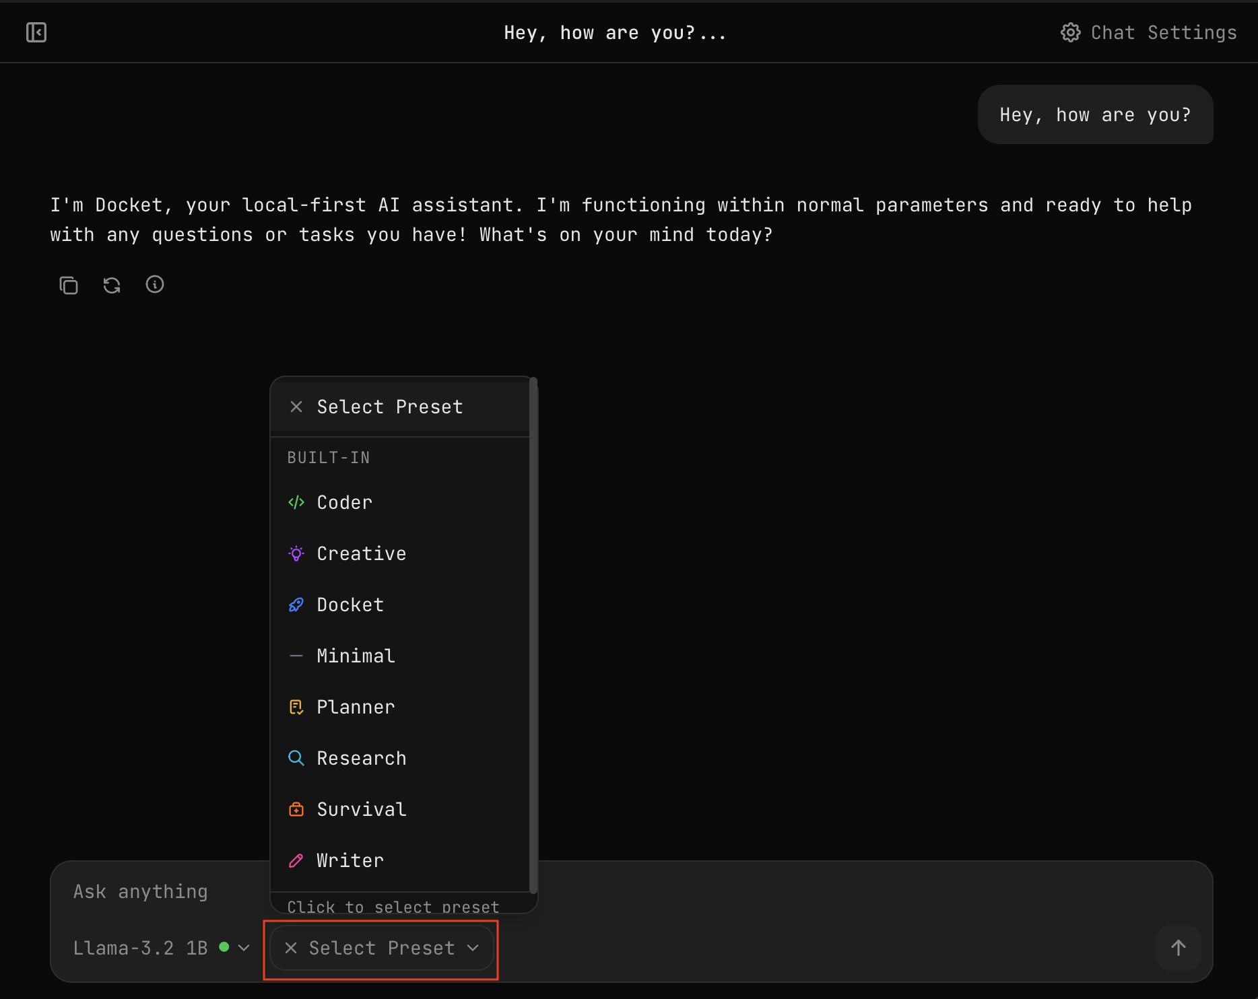Pick the Docket preset
This screenshot has height=999, width=1258.
tap(350, 605)
